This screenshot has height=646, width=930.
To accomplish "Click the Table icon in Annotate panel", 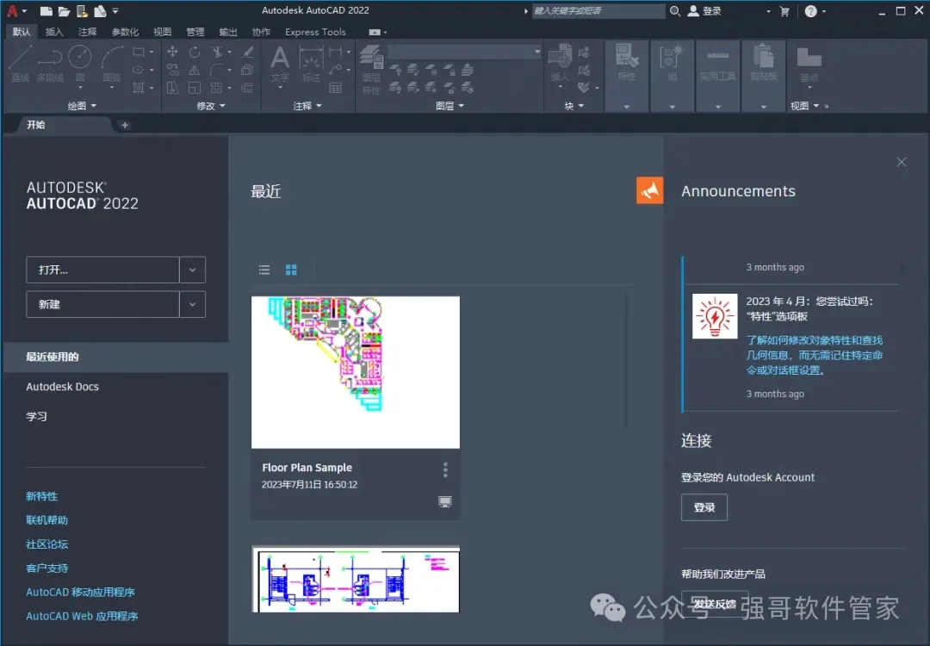I will [x=336, y=89].
